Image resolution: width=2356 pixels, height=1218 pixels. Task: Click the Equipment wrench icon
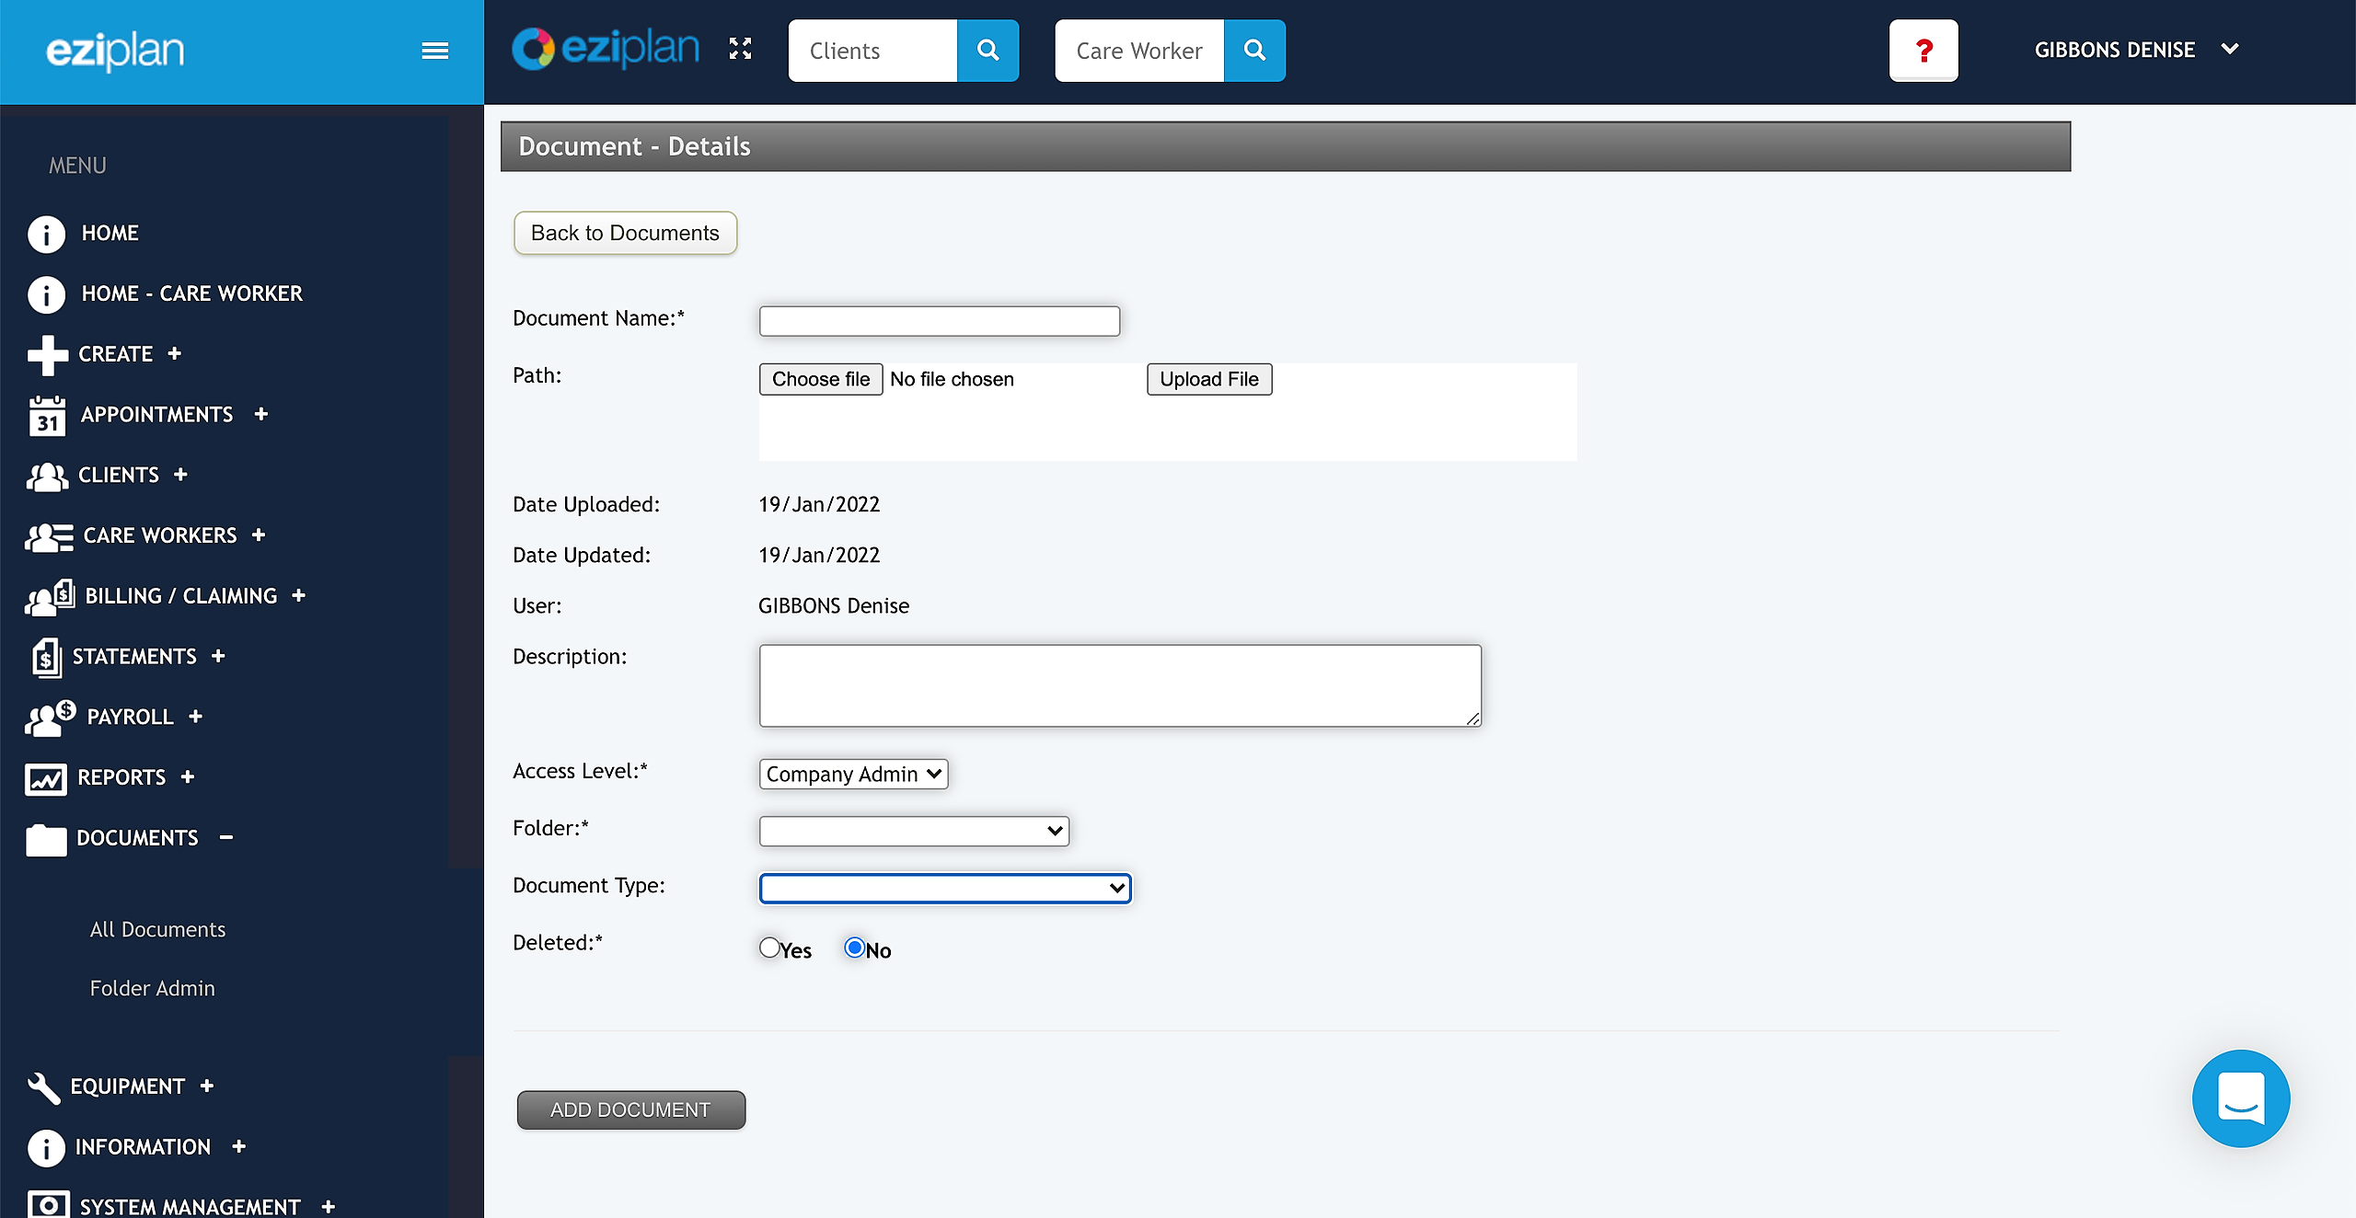(44, 1086)
